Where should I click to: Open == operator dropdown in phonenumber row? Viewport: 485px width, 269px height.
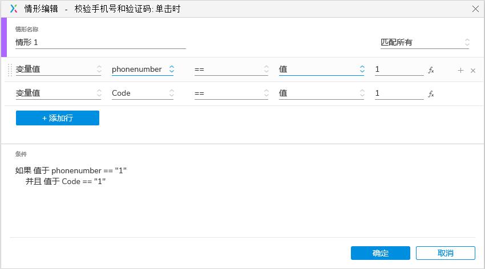point(231,69)
